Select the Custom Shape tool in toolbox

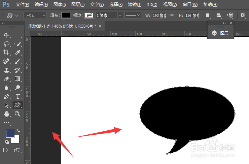coord(17,105)
